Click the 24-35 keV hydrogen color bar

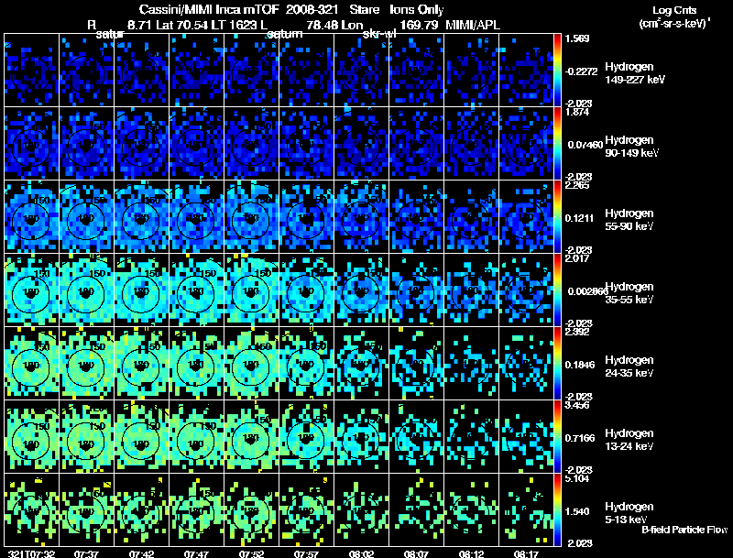click(x=557, y=363)
